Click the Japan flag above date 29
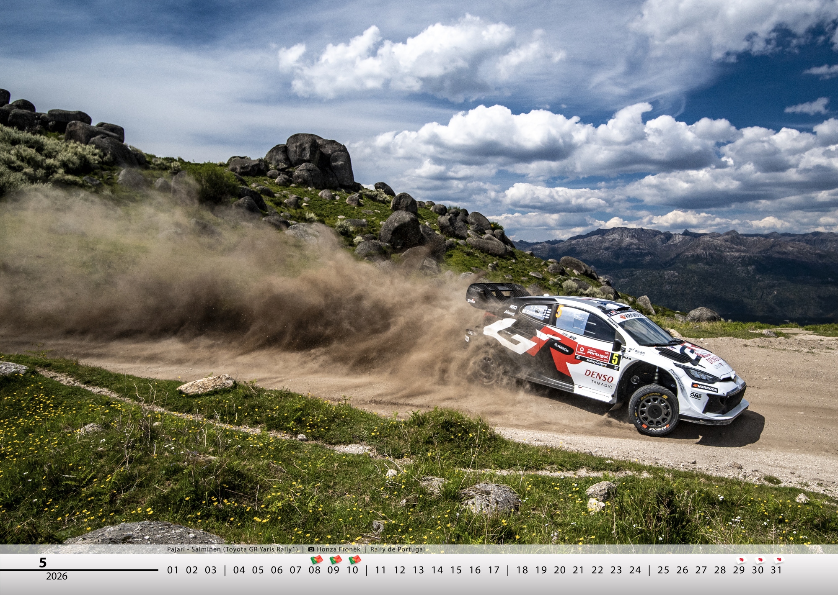 741,560
